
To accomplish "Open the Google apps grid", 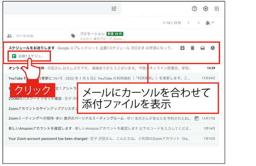I will pyautogui.click(x=217, y=9).
